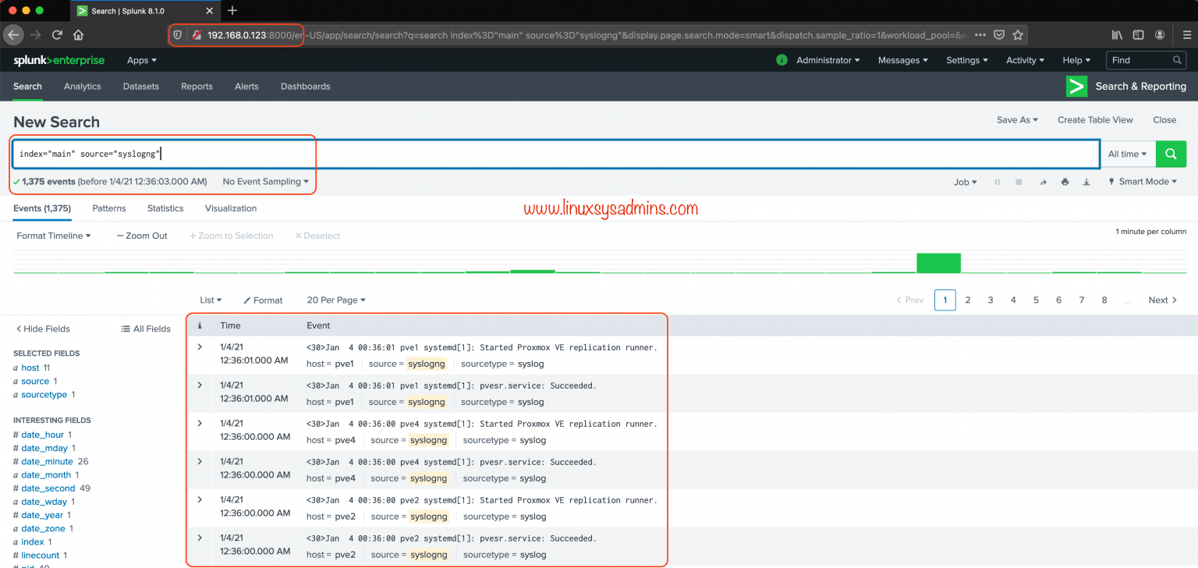Image resolution: width=1198 pixels, height=568 pixels.
Task: Switch to the Statistics tab
Action: point(165,208)
